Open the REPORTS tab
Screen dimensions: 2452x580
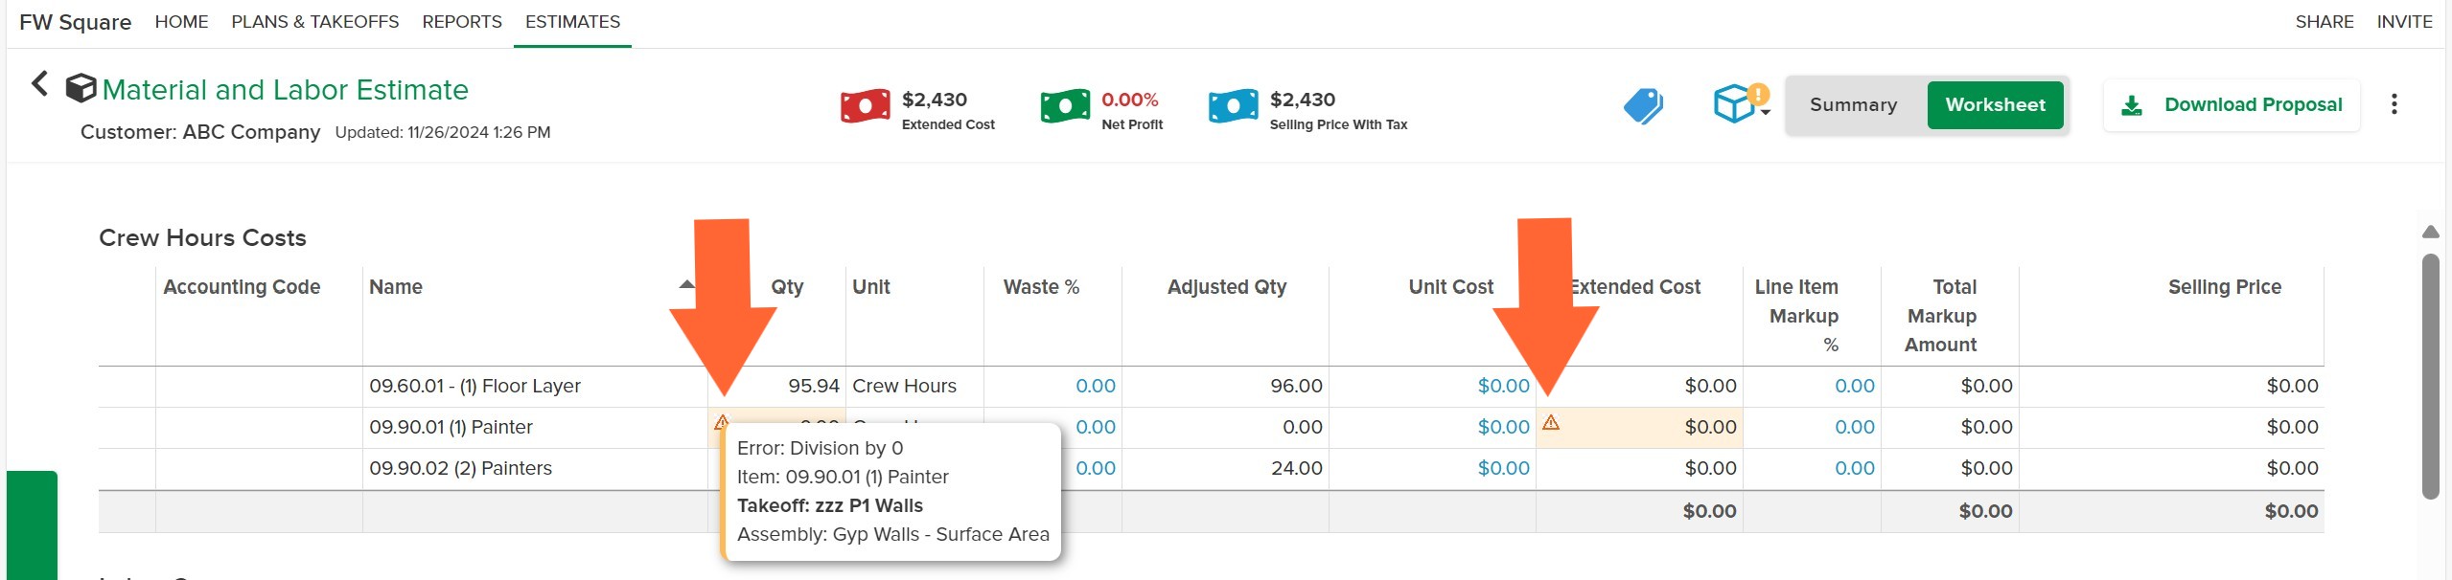pyautogui.click(x=461, y=22)
